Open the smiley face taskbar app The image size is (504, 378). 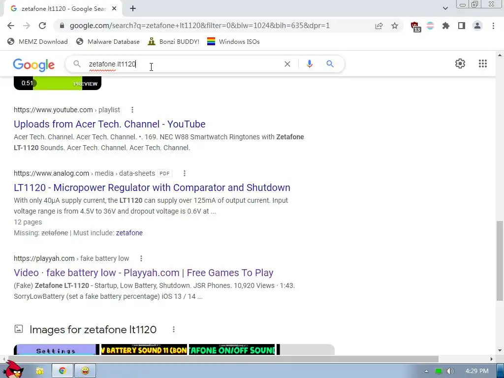[x=85, y=371]
